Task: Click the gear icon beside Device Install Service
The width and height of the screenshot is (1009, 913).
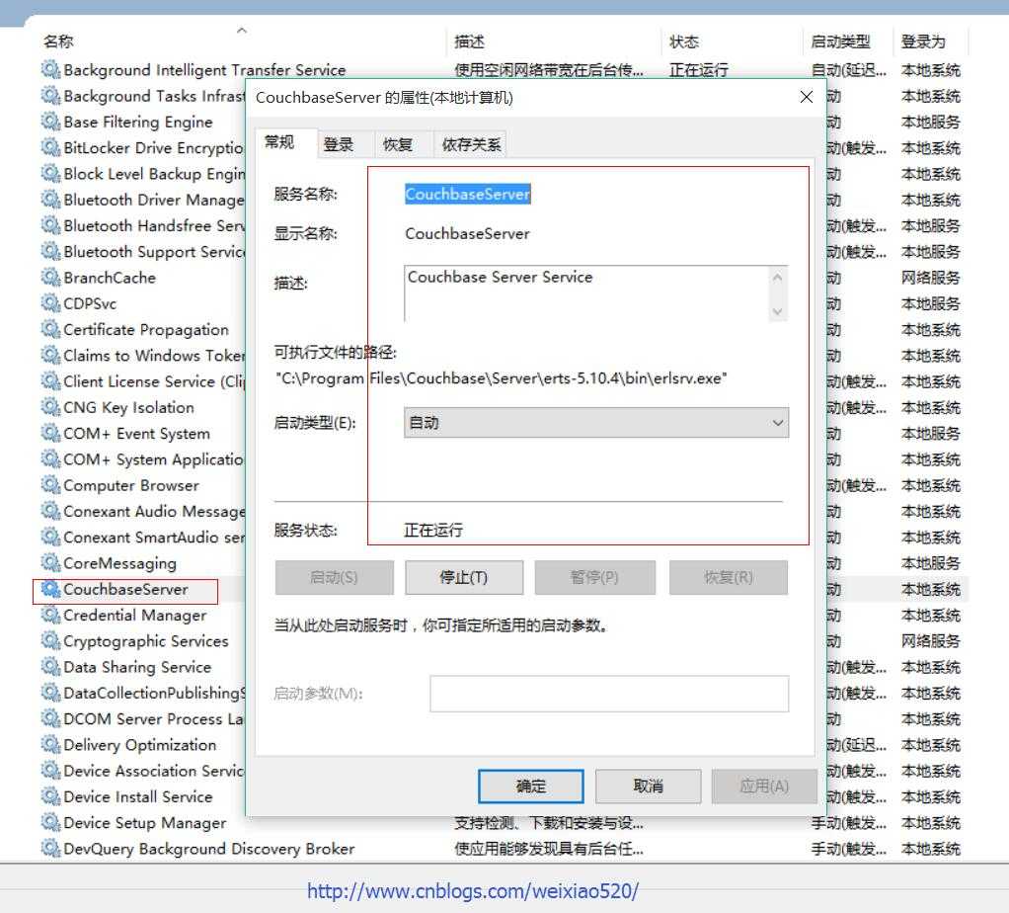Action: pos(50,796)
